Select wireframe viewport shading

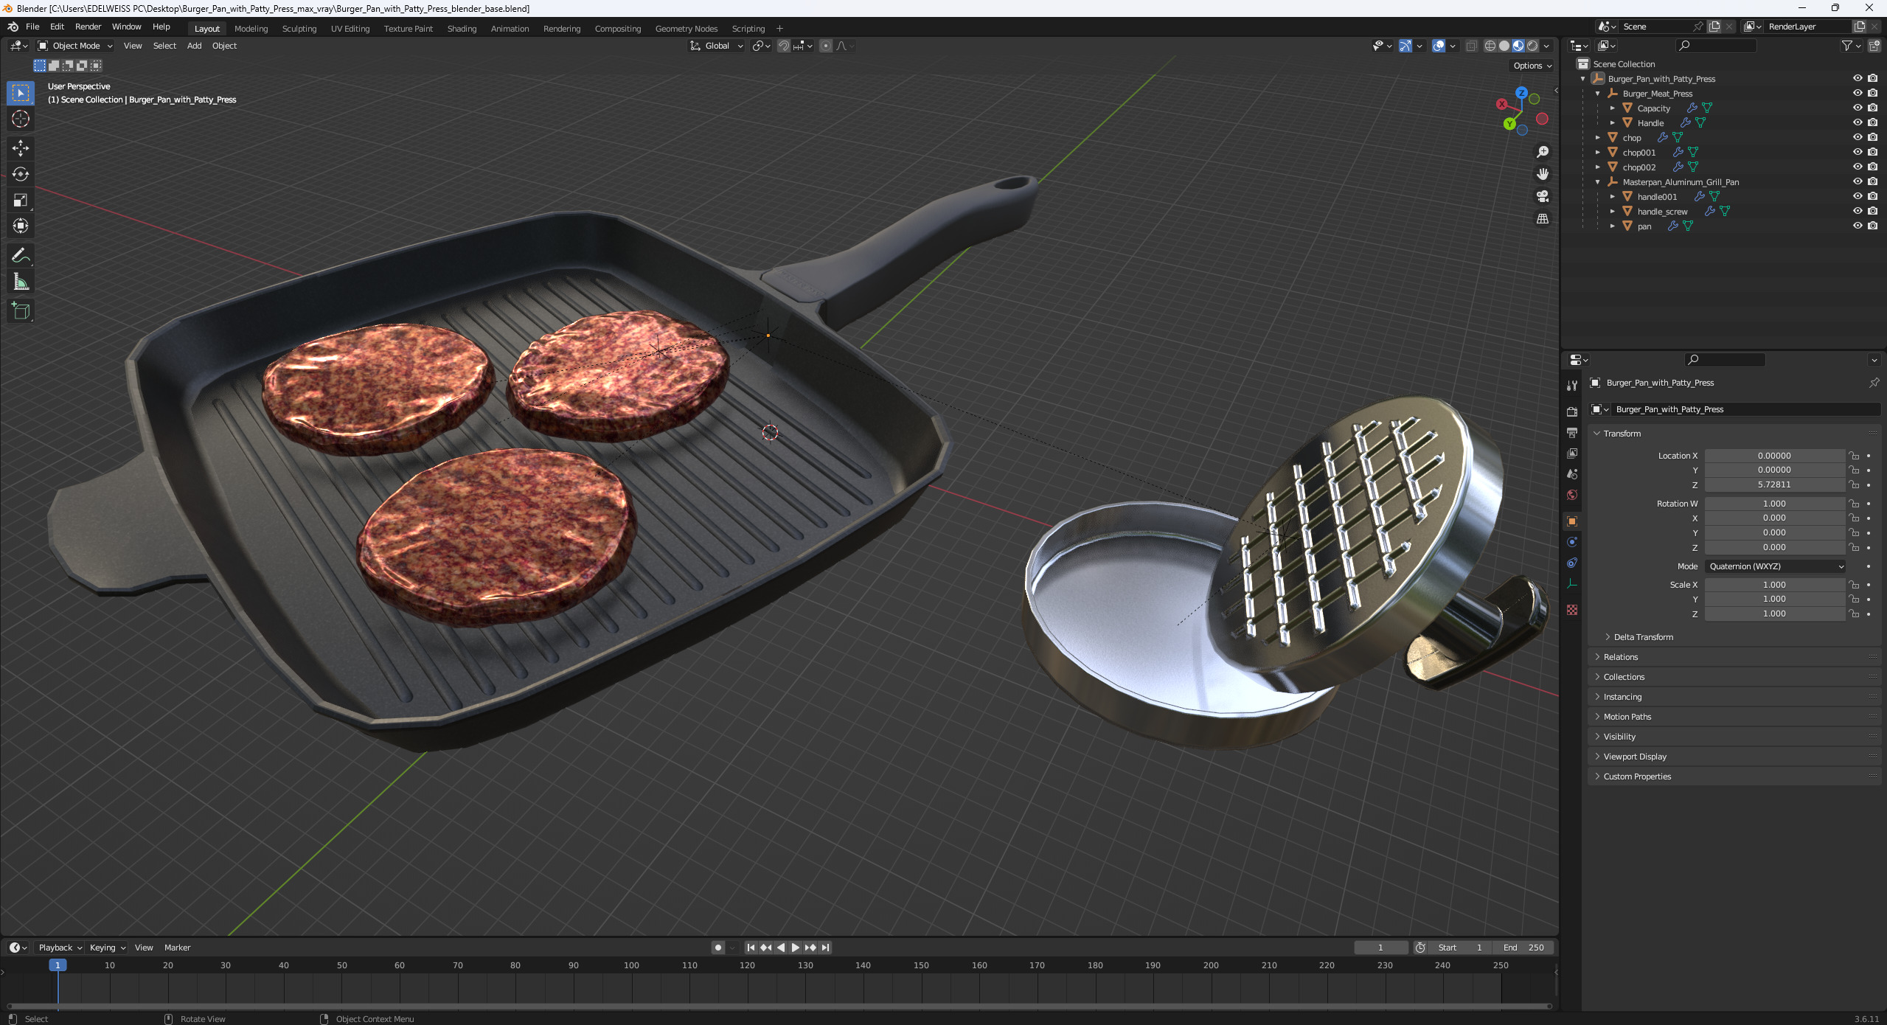point(1490,46)
